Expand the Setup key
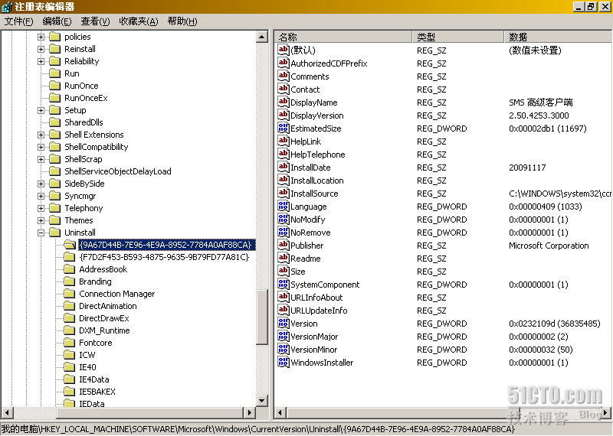 click(x=41, y=110)
